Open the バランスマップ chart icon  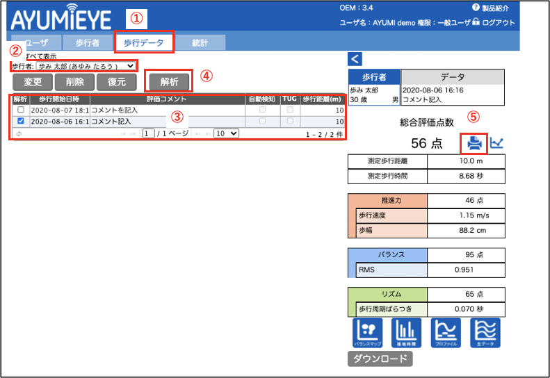369,334
